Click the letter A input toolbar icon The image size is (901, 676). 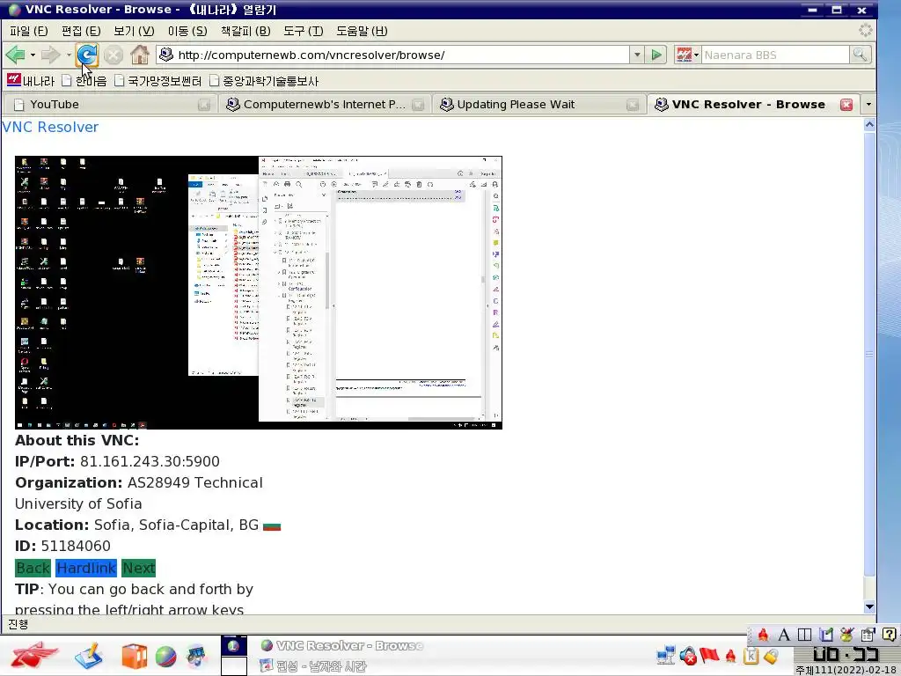[x=784, y=635]
